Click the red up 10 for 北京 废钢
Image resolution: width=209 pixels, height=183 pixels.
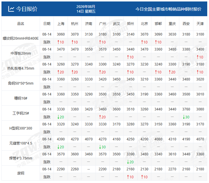click(144, 177)
